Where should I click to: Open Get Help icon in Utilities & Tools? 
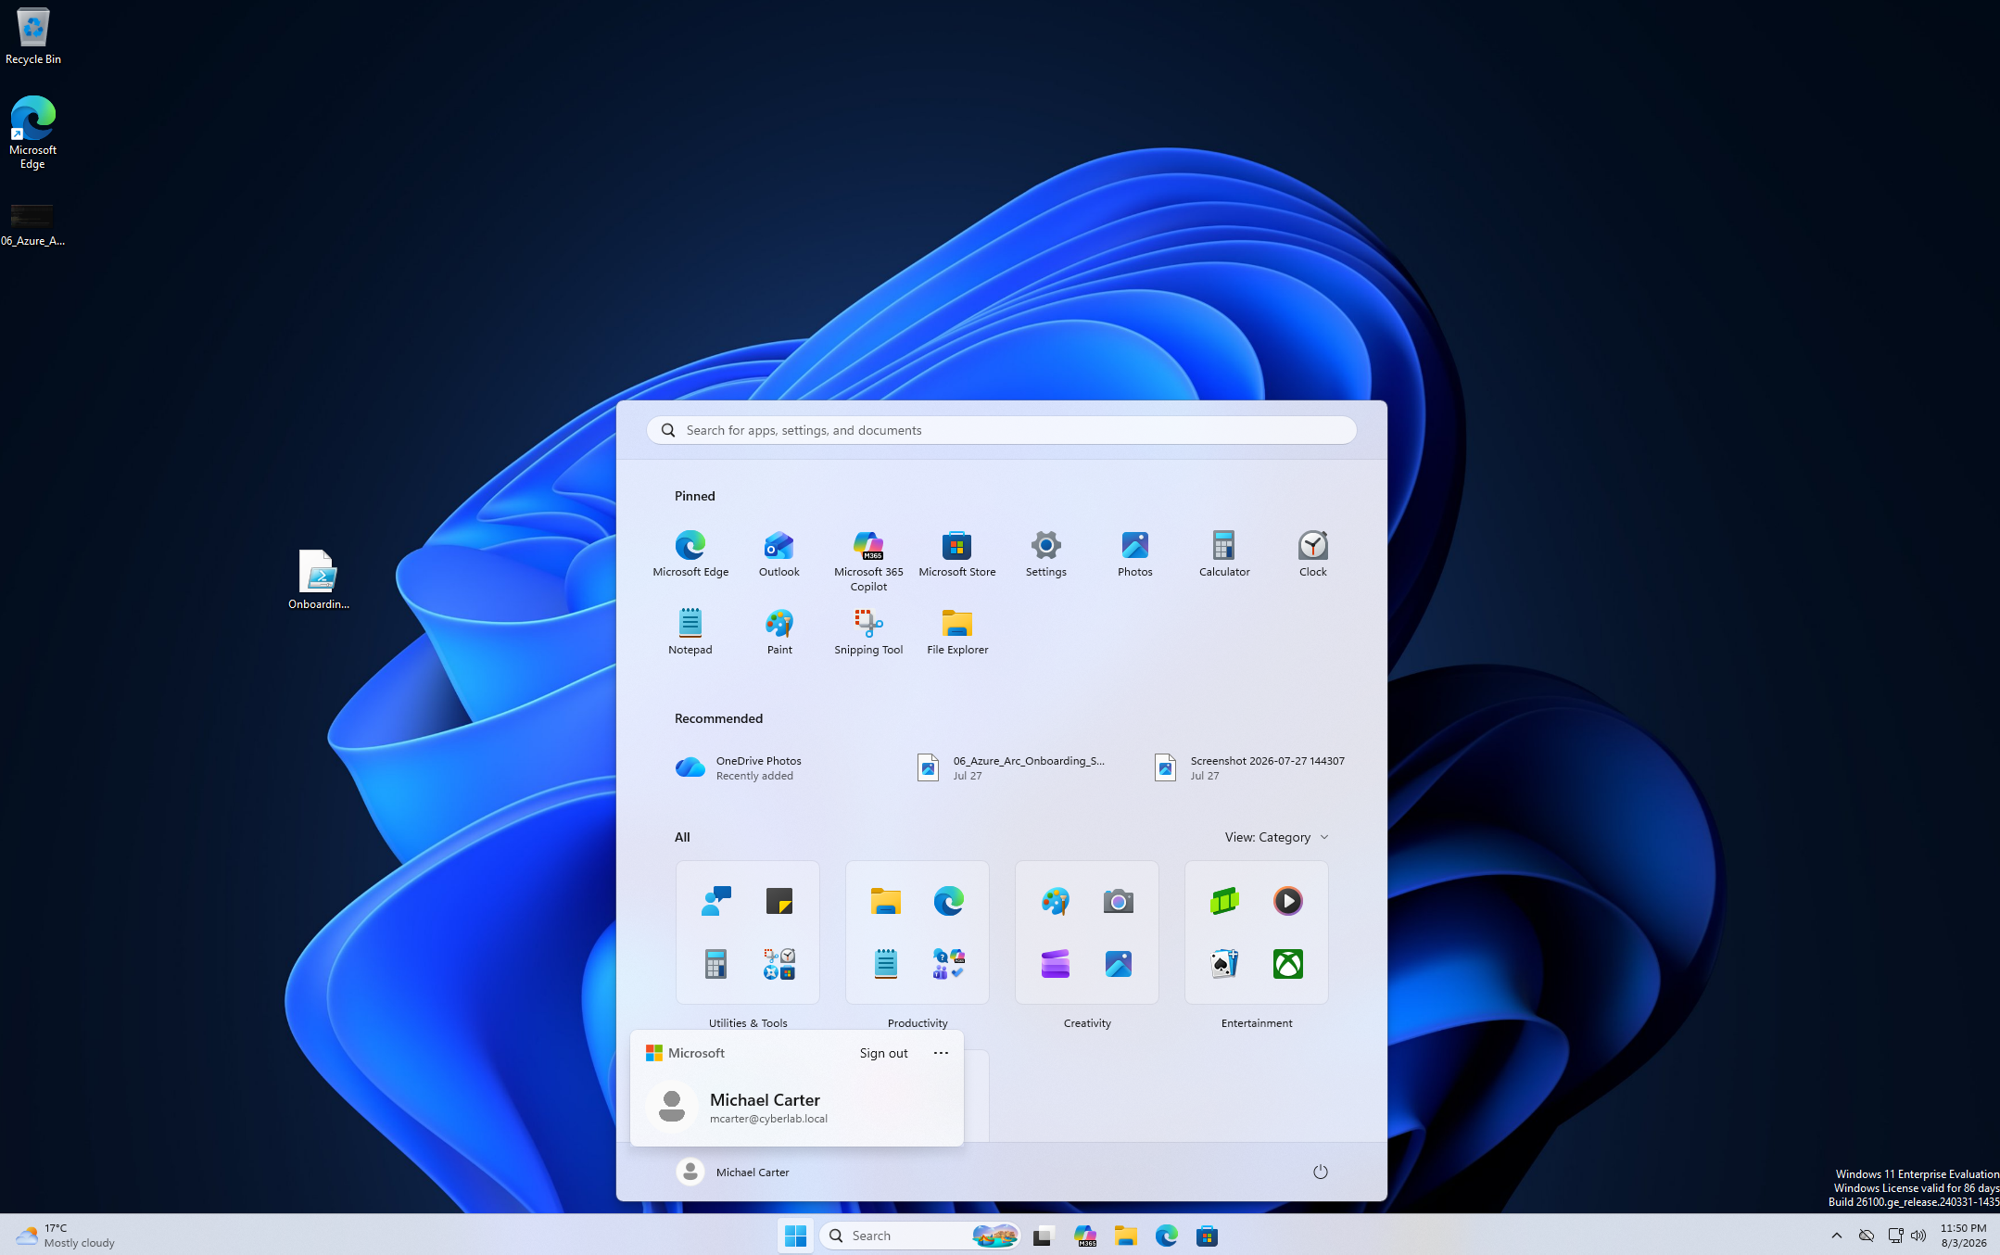pos(715,901)
